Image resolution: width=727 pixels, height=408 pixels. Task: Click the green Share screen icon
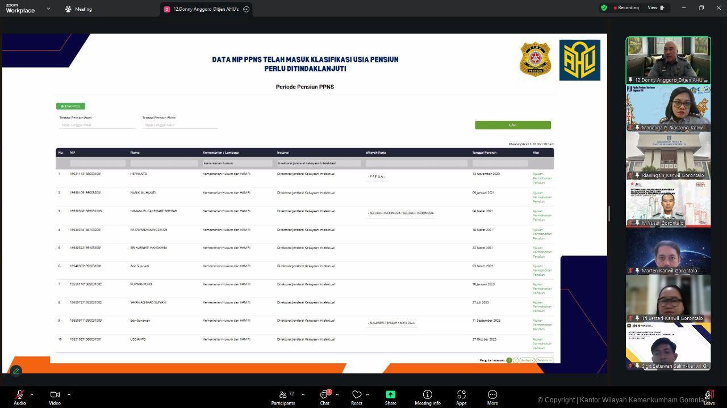pyautogui.click(x=391, y=395)
